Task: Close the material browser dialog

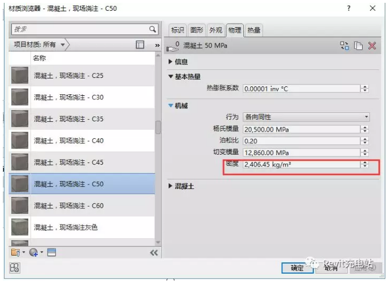Action: pyautogui.click(x=372, y=8)
